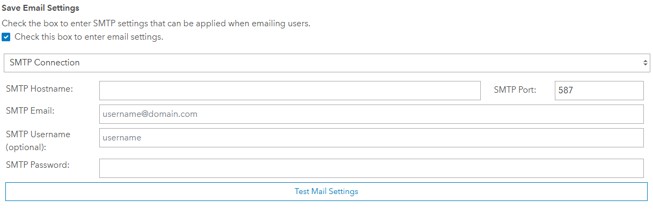Click the 587 value in the port box
The image size is (653, 216).
[566, 91]
